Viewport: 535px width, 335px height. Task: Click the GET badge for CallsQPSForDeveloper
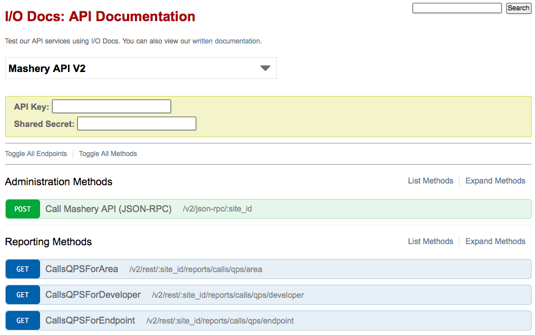(22, 295)
